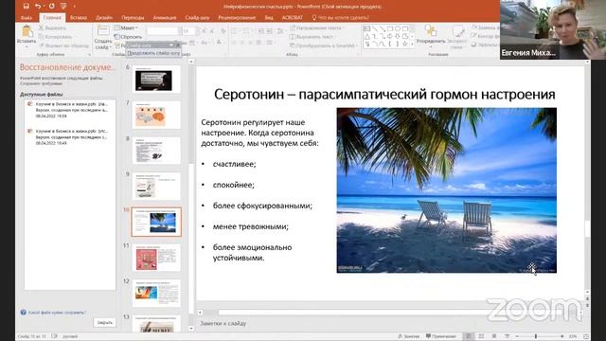Redo the last action
The width and height of the screenshot is (606, 341).
pyautogui.click(x=51, y=7)
